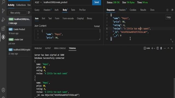This screenshot has height=98, width=175.
Task: Open the terminal more actions ellipsis
Action: [x=165, y=48]
